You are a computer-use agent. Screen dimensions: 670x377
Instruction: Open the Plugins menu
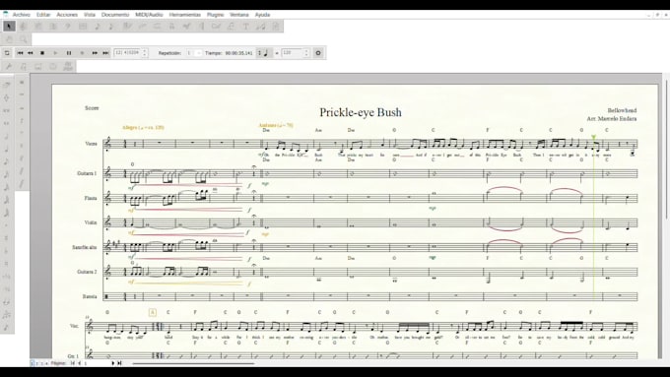tap(216, 15)
